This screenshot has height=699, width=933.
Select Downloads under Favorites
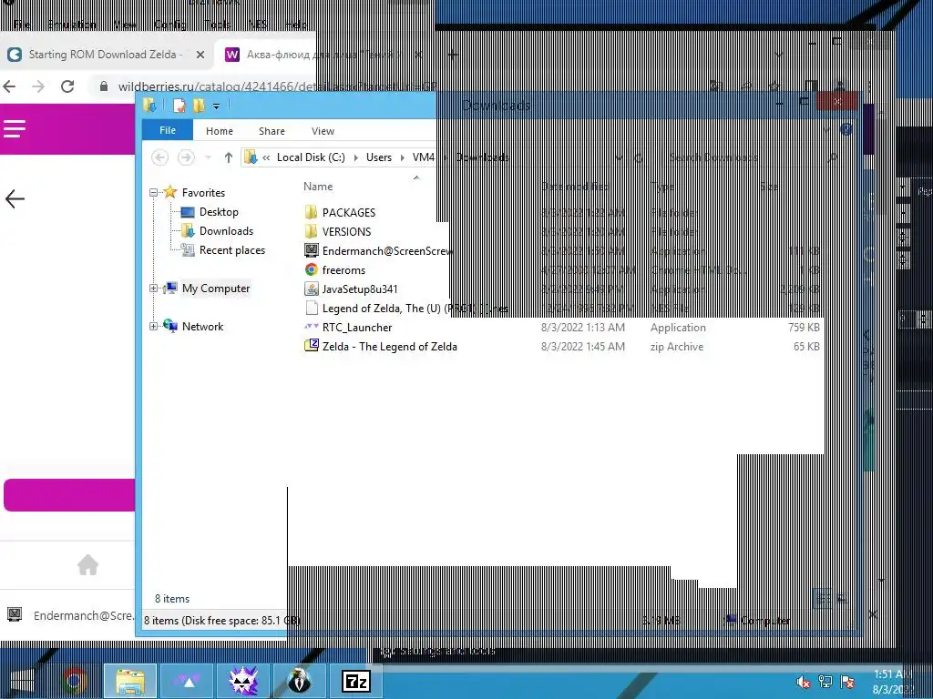(226, 230)
